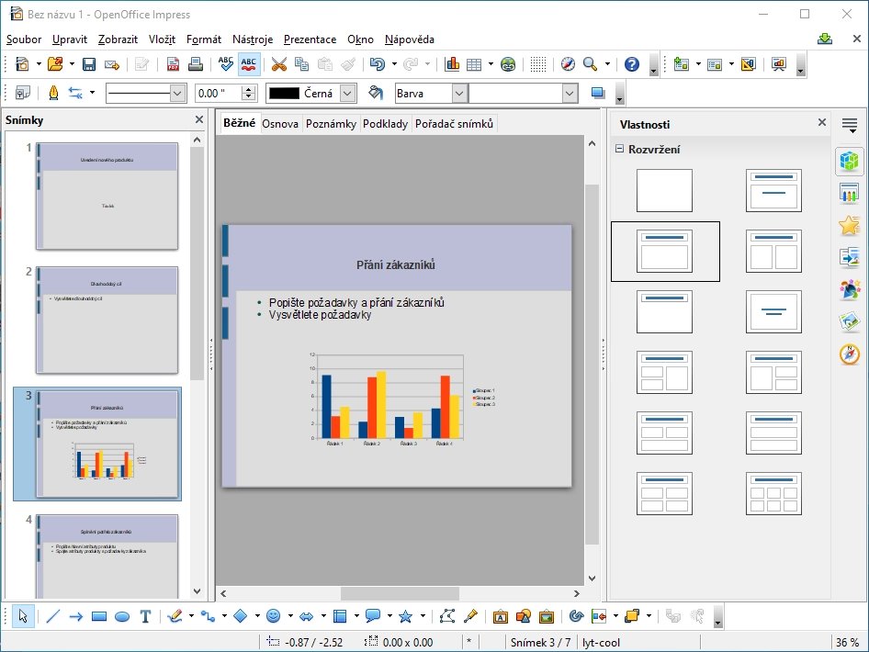Open the line color dropdown showing Černá
869x652 pixels.
pos(346,93)
